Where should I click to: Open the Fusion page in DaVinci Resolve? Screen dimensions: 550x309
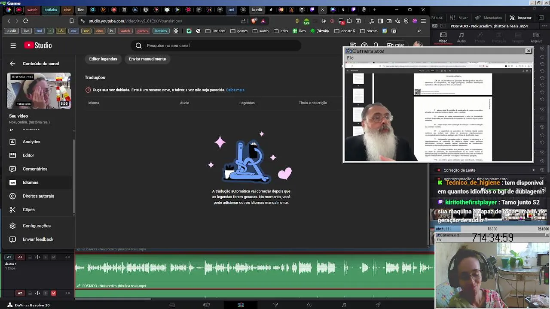click(275, 305)
